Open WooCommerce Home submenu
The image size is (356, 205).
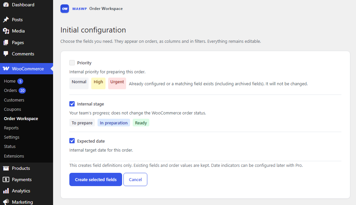[x=10, y=81]
